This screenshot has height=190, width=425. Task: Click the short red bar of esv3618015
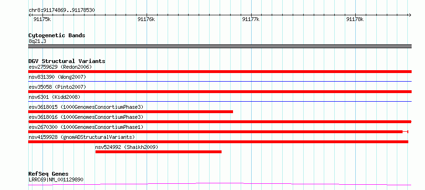(131, 112)
